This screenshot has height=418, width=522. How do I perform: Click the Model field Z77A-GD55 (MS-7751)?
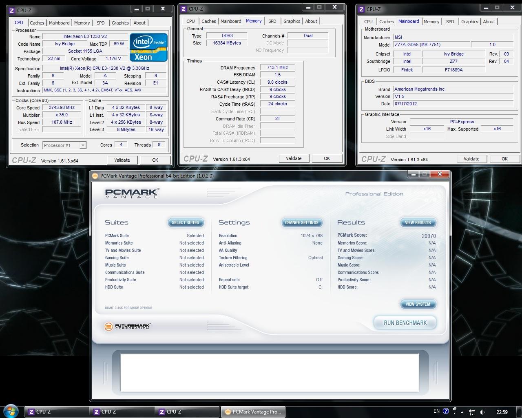pos(431,44)
